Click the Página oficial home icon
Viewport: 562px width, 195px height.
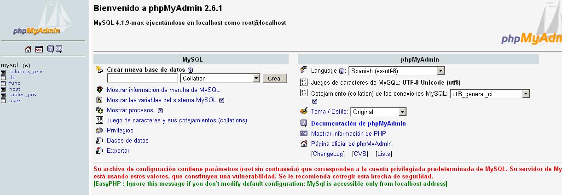303,143
